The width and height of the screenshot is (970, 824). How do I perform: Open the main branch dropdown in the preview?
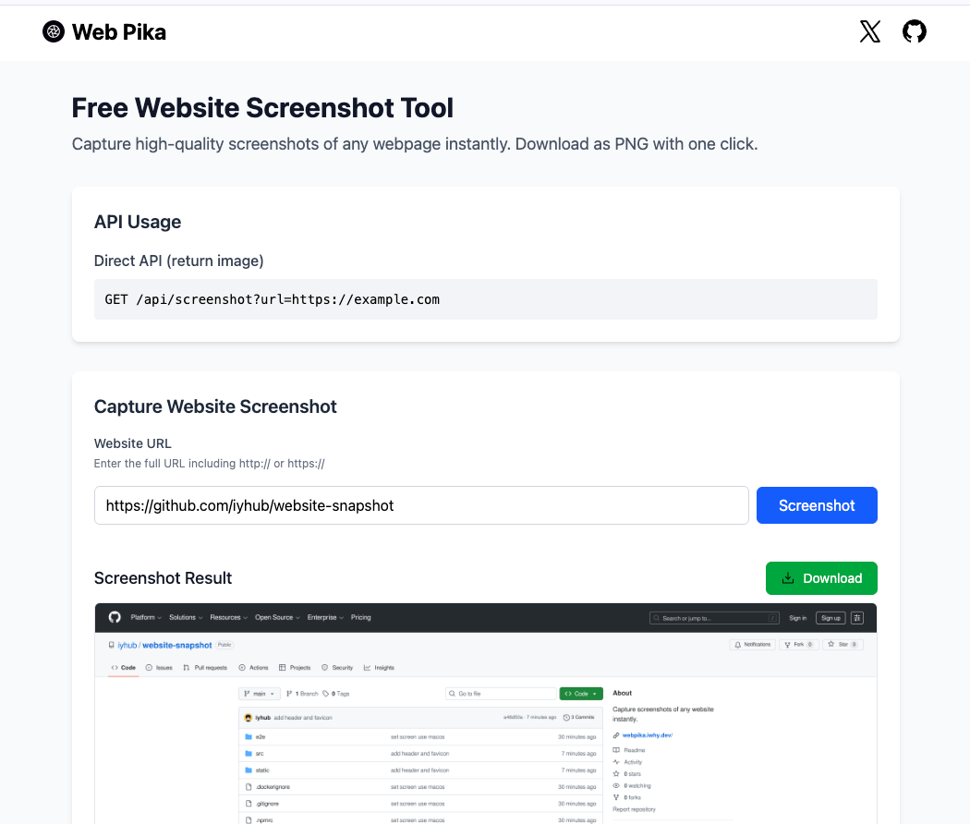tap(260, 694)
